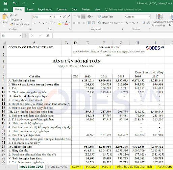The image size is (173, 170).
Task: Click the Undo arrow icon
Action: click(x=15, y=3)
